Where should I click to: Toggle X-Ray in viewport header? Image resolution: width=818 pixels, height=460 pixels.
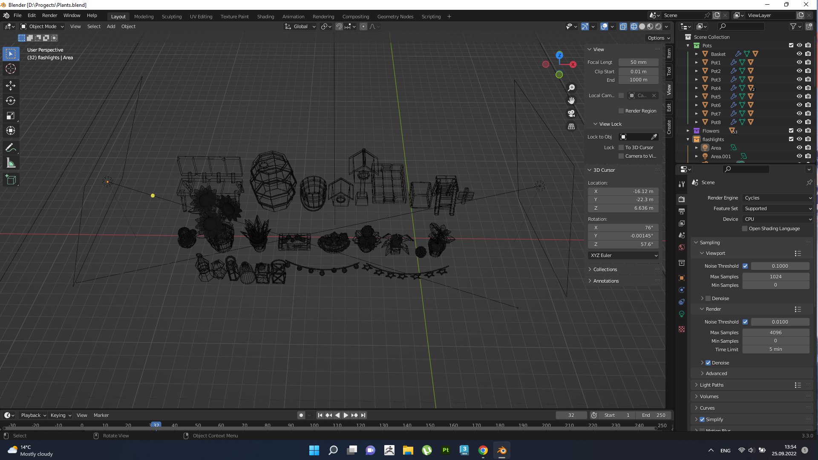pyautogui.click(x=623, y=26)
